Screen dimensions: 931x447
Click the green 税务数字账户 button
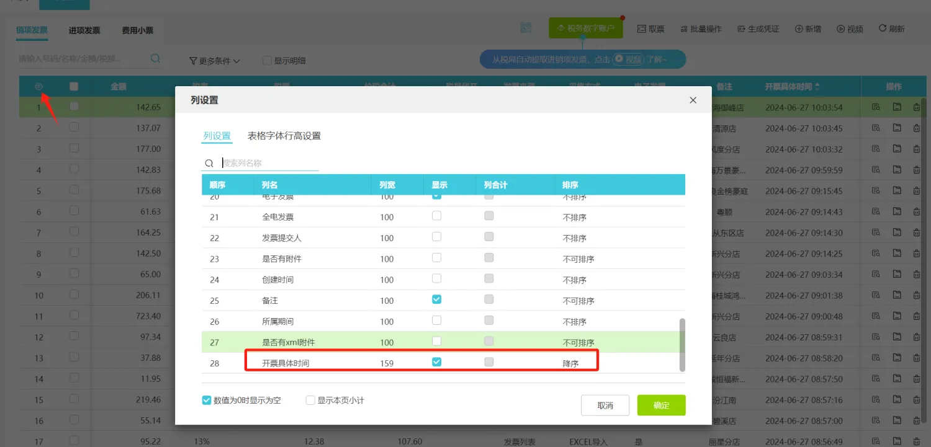coord(585,28)
